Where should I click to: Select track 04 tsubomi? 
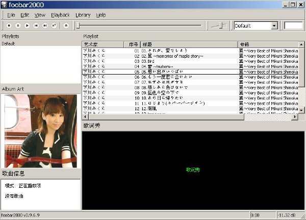pyautogui.click(x=190, y=66)
